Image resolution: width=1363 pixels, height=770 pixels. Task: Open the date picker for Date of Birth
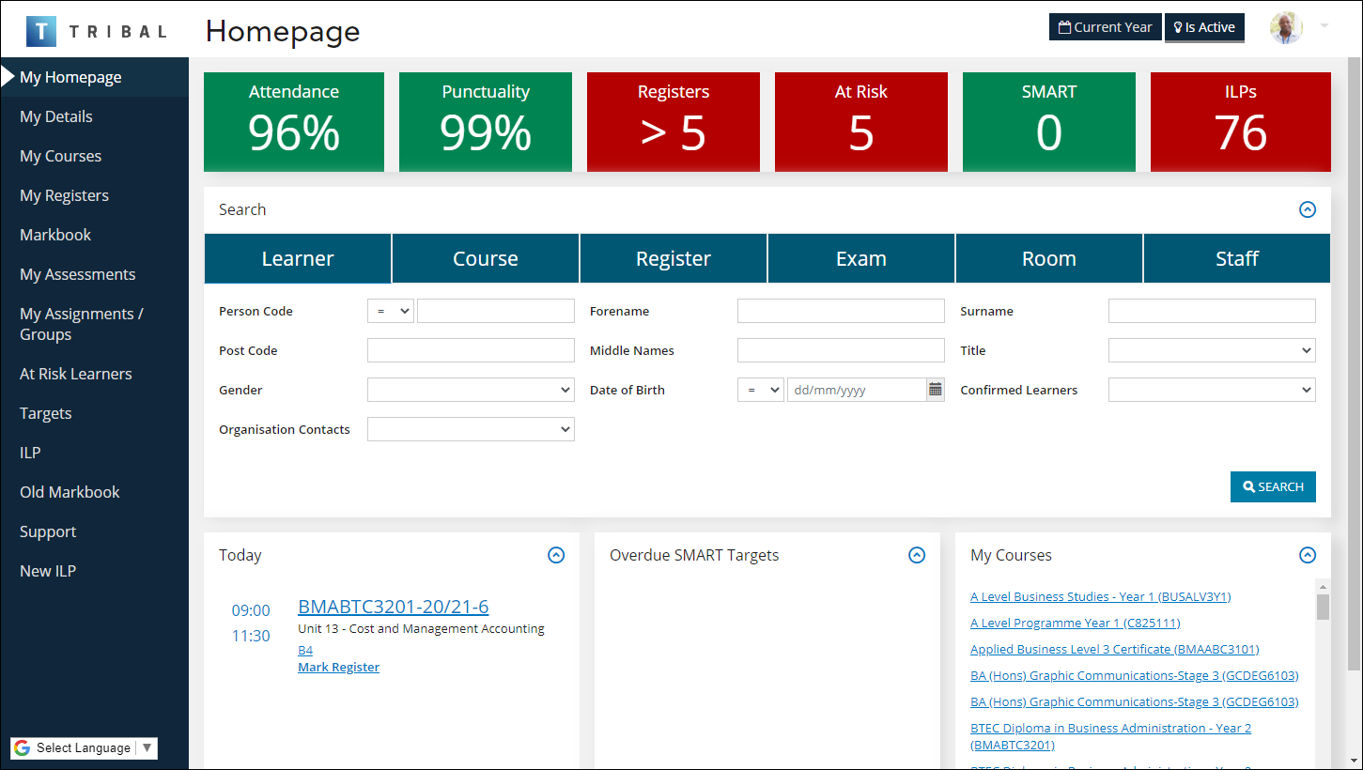pos(934,389)
